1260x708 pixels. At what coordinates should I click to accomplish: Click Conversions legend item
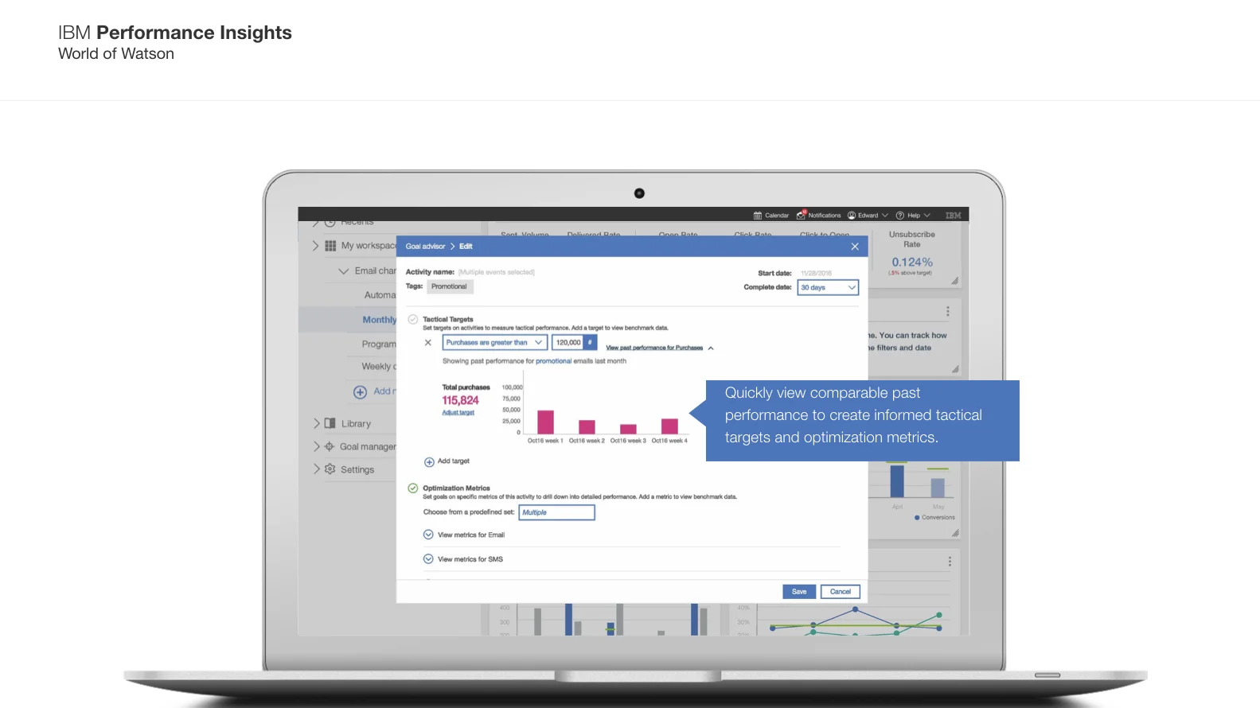point(934,518)
